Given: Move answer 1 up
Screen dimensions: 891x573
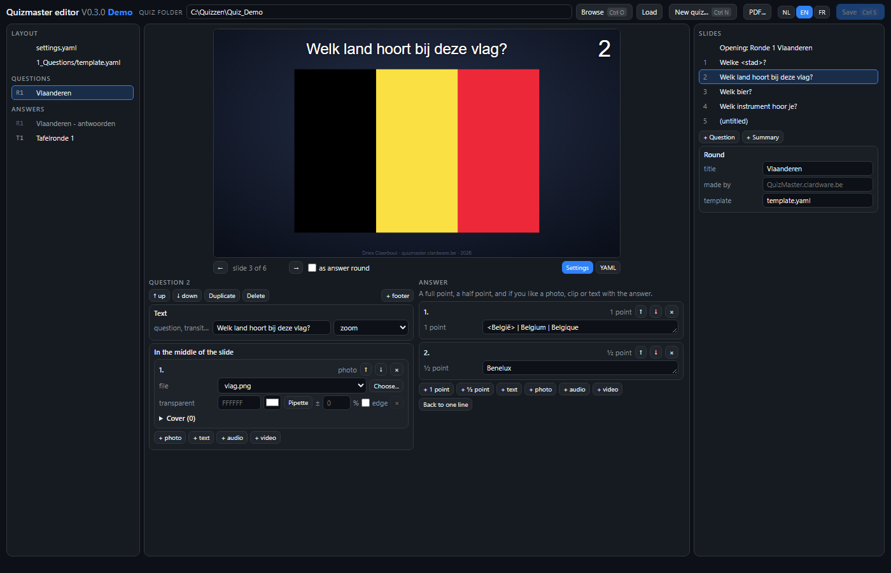Looking at the screenshot, I should 641,312.
